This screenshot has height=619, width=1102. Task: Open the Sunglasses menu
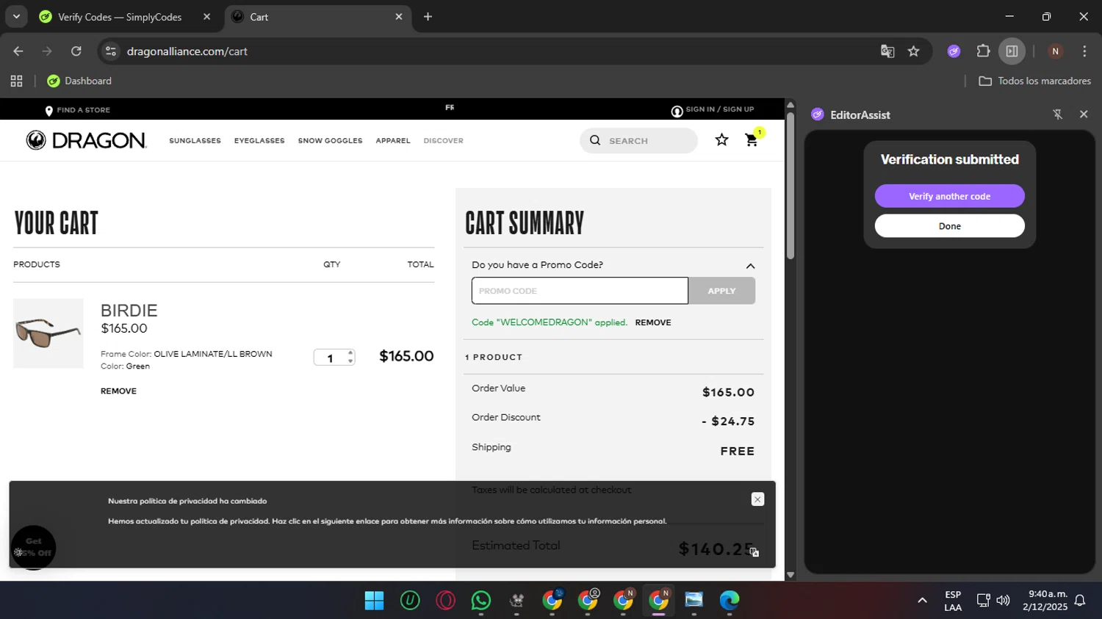pos(195,140)
